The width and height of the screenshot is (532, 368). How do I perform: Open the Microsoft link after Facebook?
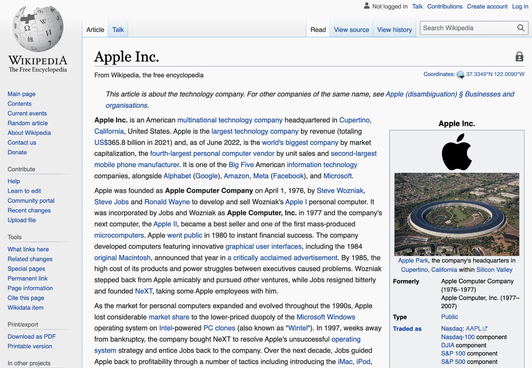[337, 176]
